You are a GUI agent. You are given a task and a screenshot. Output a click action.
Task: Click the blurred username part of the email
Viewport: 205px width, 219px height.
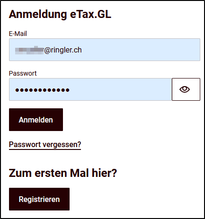(x=29, y=50)
